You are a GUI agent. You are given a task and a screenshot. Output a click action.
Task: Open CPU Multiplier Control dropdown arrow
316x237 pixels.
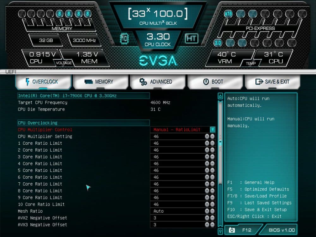tap(212, 130)
